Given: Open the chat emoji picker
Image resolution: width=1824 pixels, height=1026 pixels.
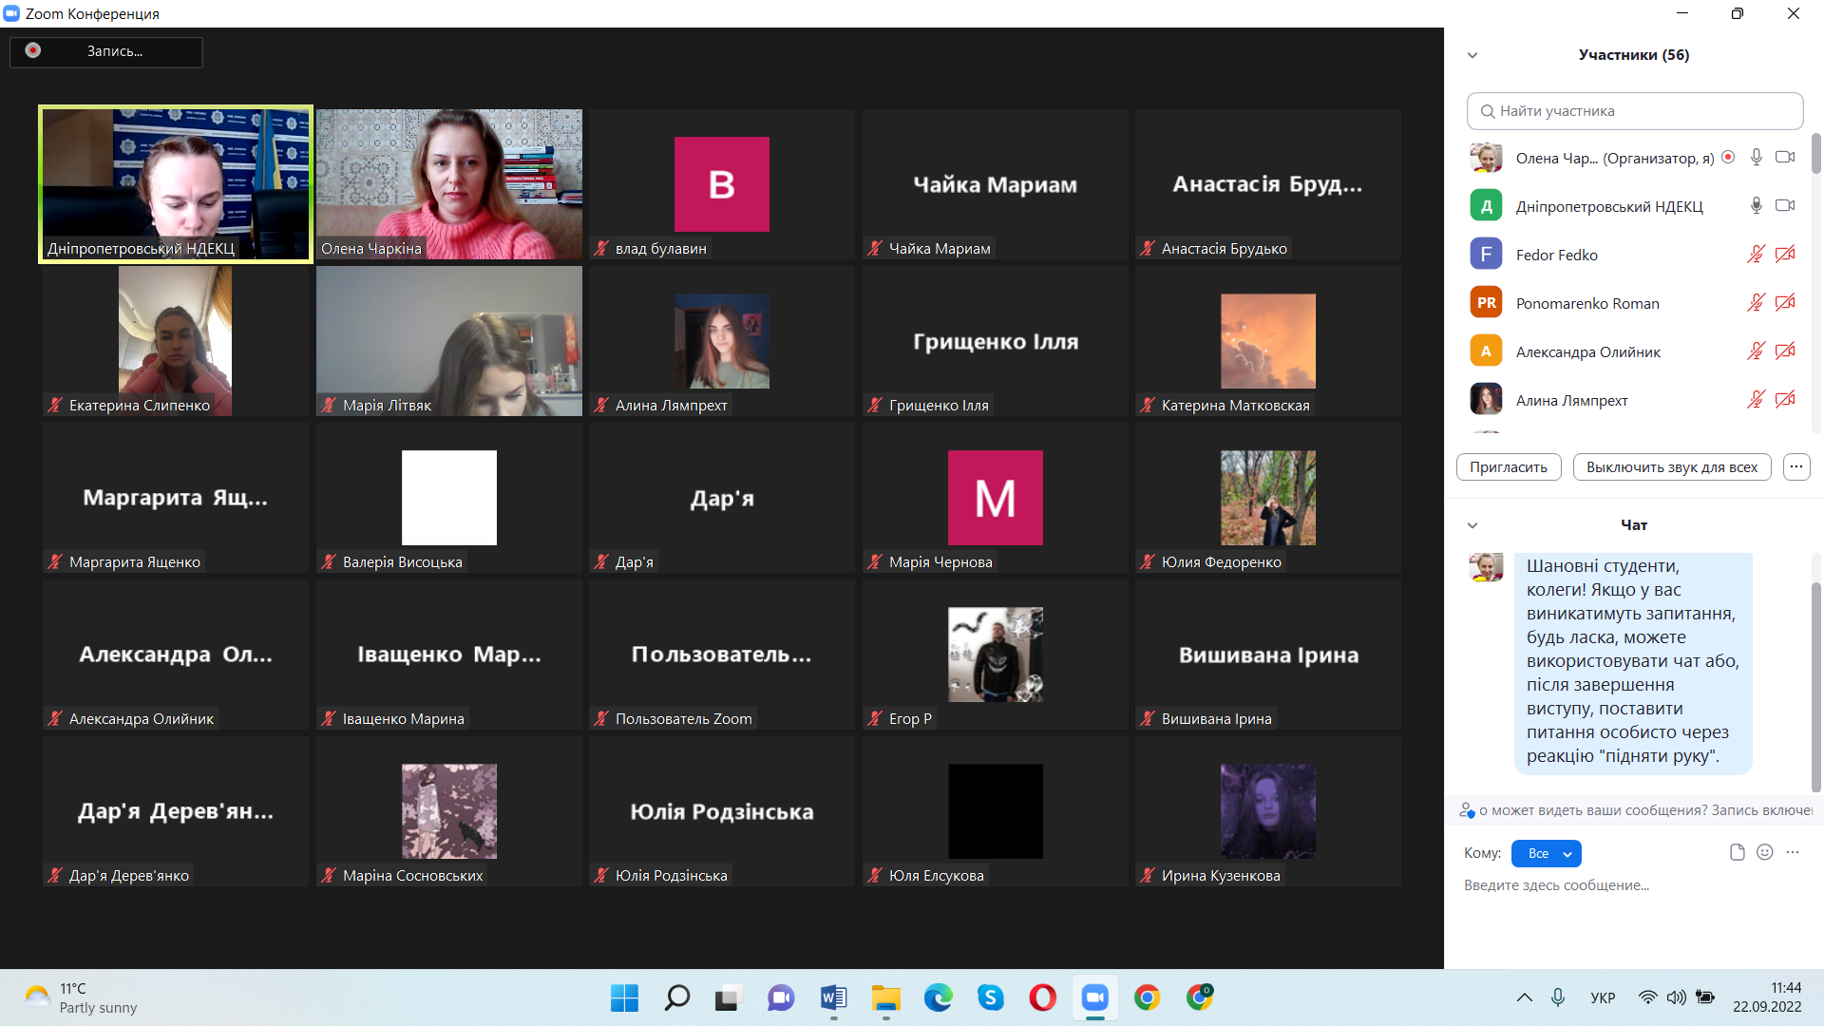Looking at the screenshot, I should [1765, 852].
